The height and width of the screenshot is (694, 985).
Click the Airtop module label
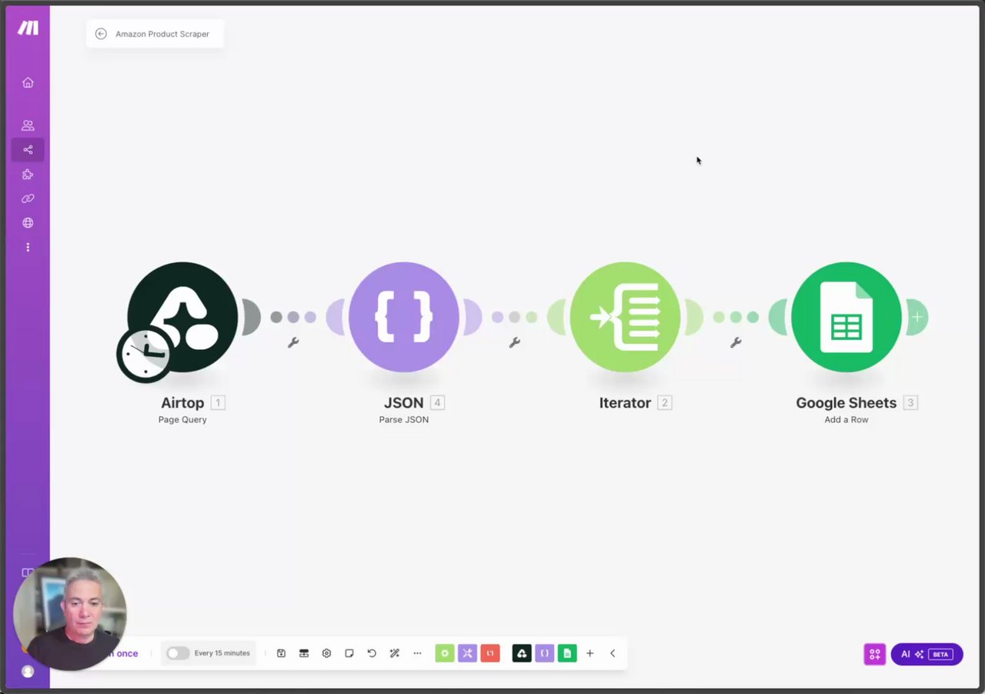point(182,402)
